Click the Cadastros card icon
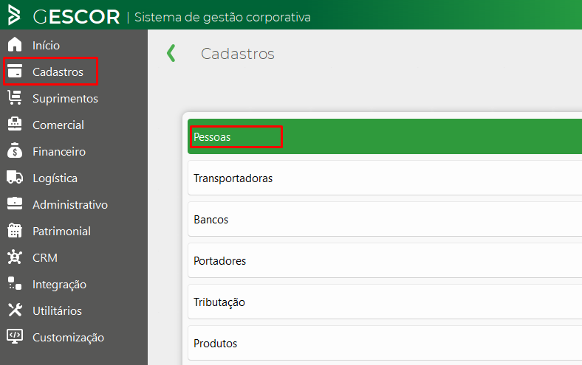Viewport: 582px width, 365px height. (15, 71)
